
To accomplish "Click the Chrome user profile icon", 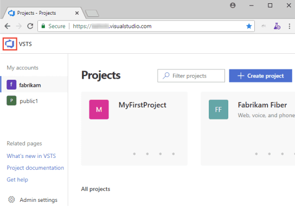I will click(x=233, y=5).
